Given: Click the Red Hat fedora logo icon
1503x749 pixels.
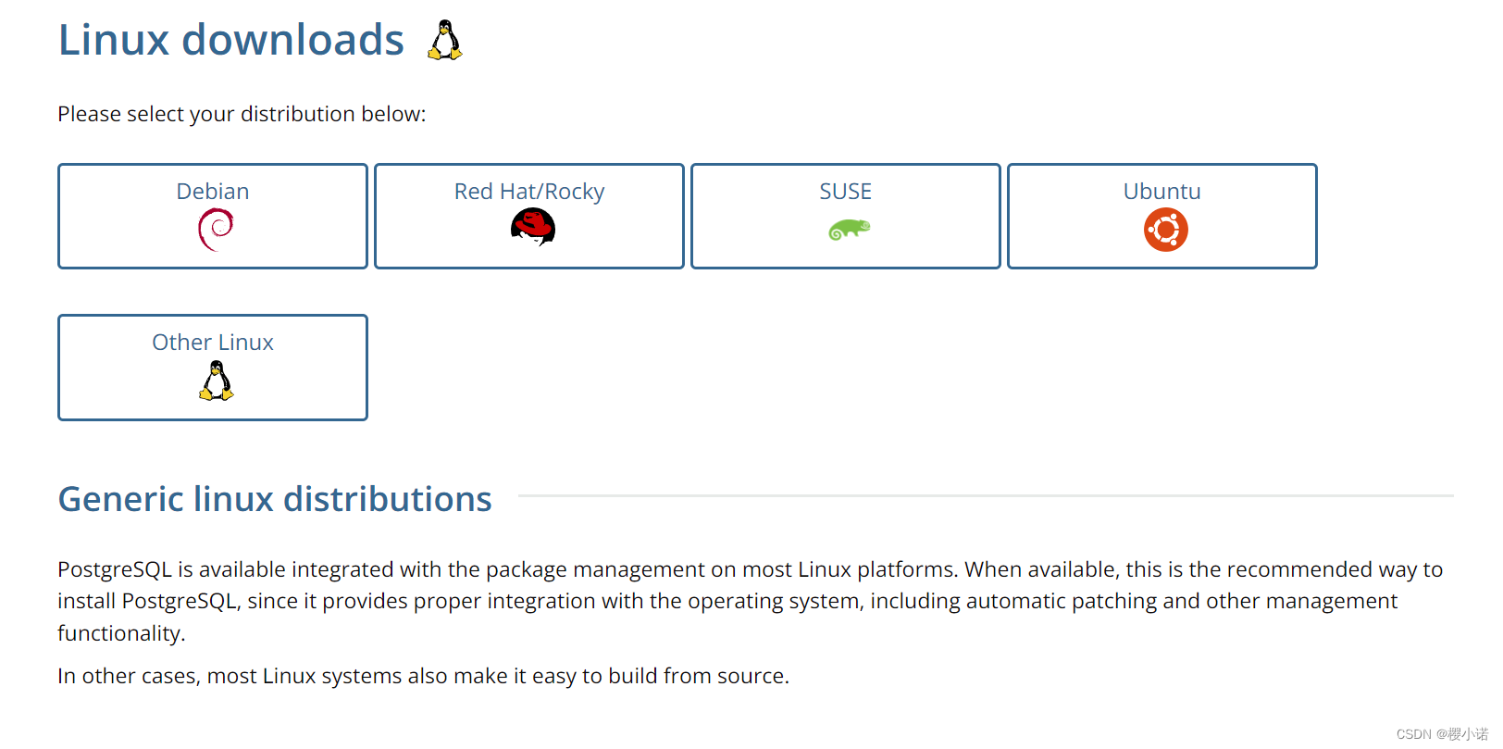Looking at the screenshot, I should 532,227.
